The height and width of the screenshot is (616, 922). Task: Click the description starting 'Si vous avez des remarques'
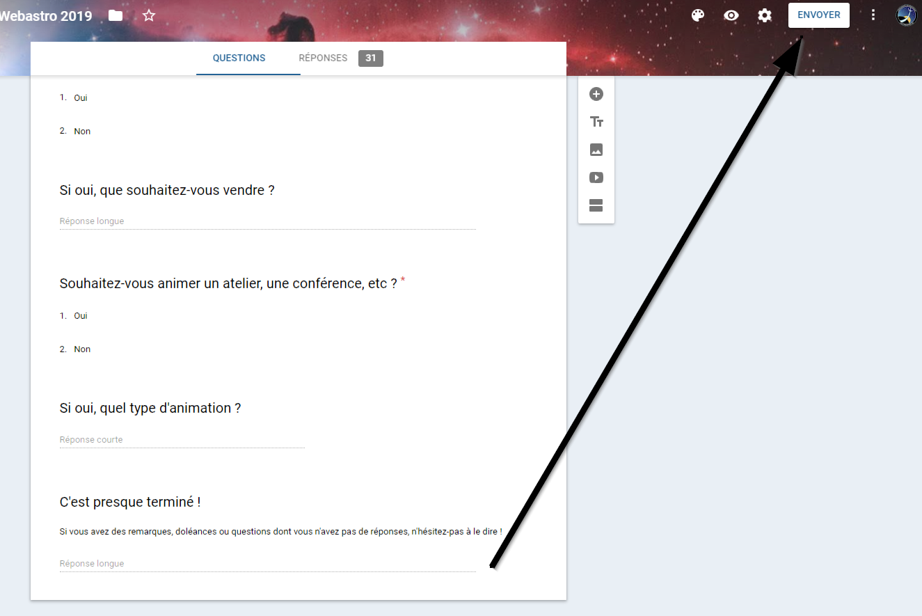click(x=281, y=532)
